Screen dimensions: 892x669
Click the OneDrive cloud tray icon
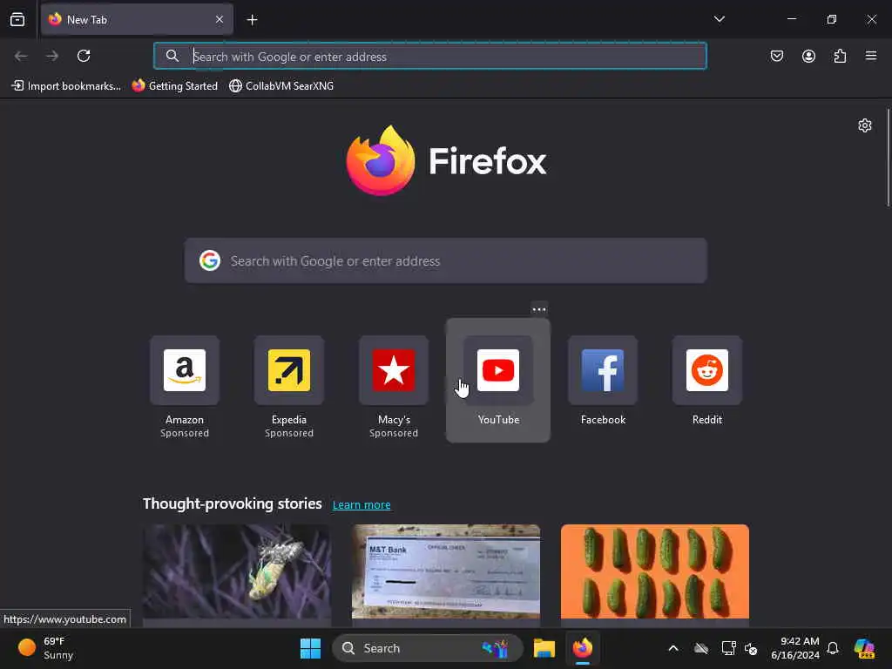coord(701,648)
